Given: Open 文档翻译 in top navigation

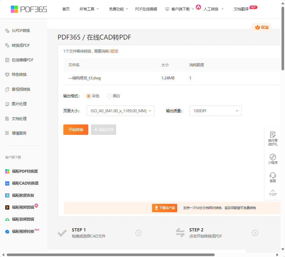Looking at the screenshot, I should point(241,9).
